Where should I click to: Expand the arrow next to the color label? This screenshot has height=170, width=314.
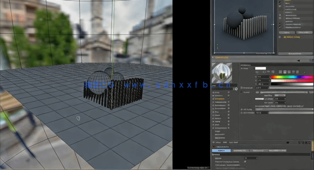pos(254,68)
